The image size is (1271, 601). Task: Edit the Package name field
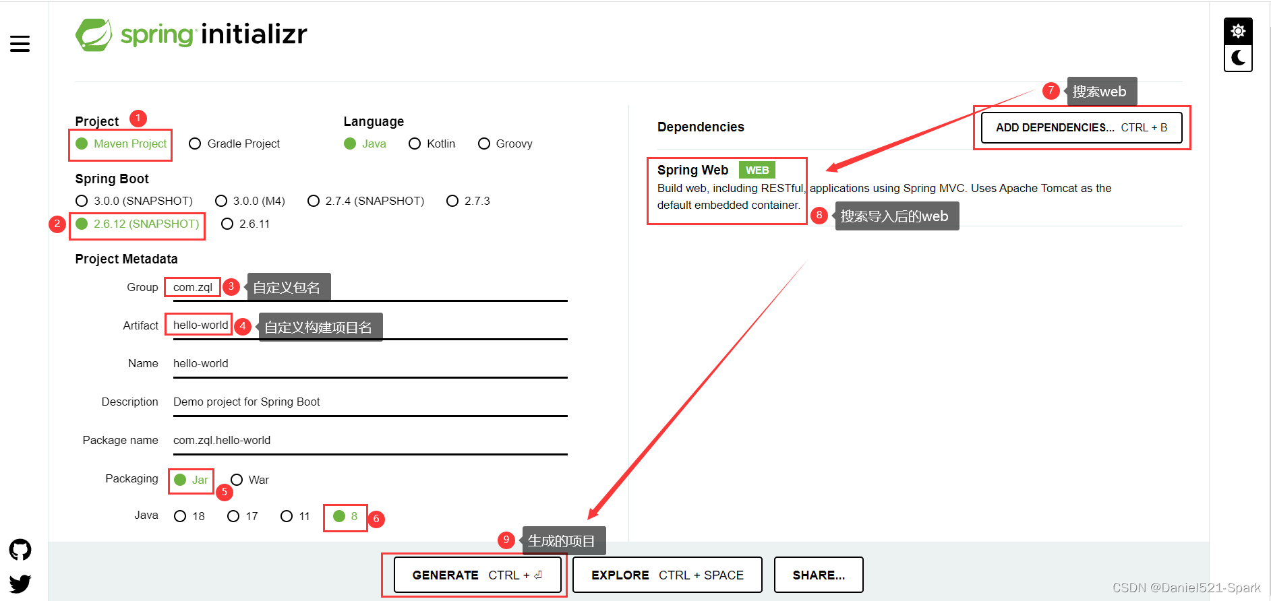click(370, 441)
